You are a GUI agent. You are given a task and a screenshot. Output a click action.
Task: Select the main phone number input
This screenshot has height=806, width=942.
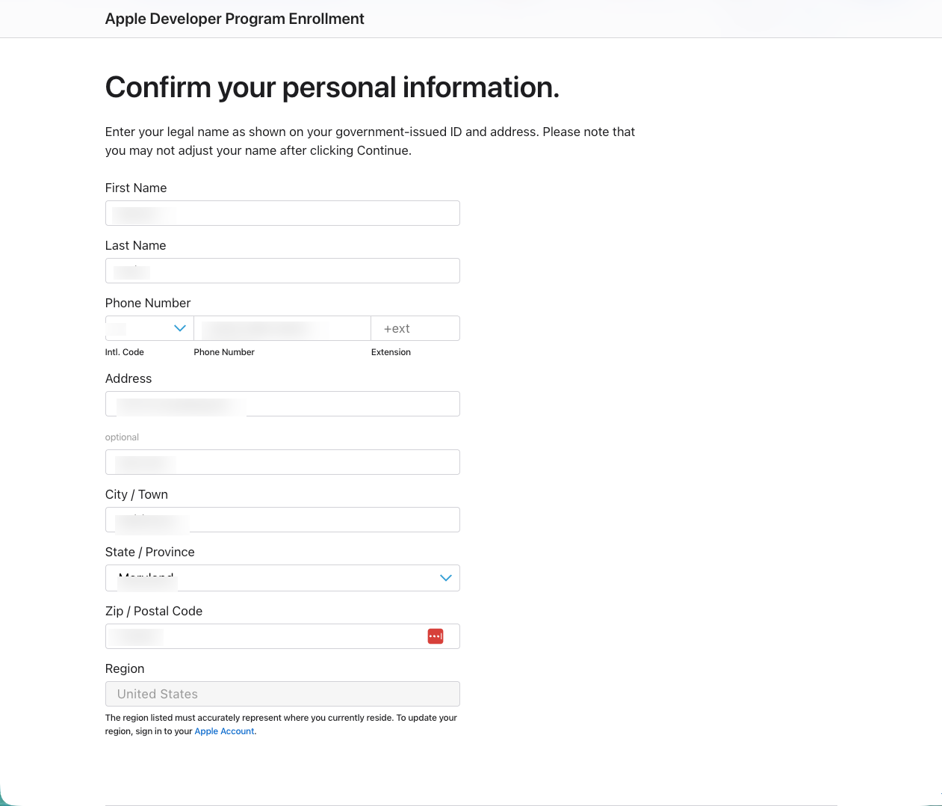pyautogui.click(x=282, y=328)
